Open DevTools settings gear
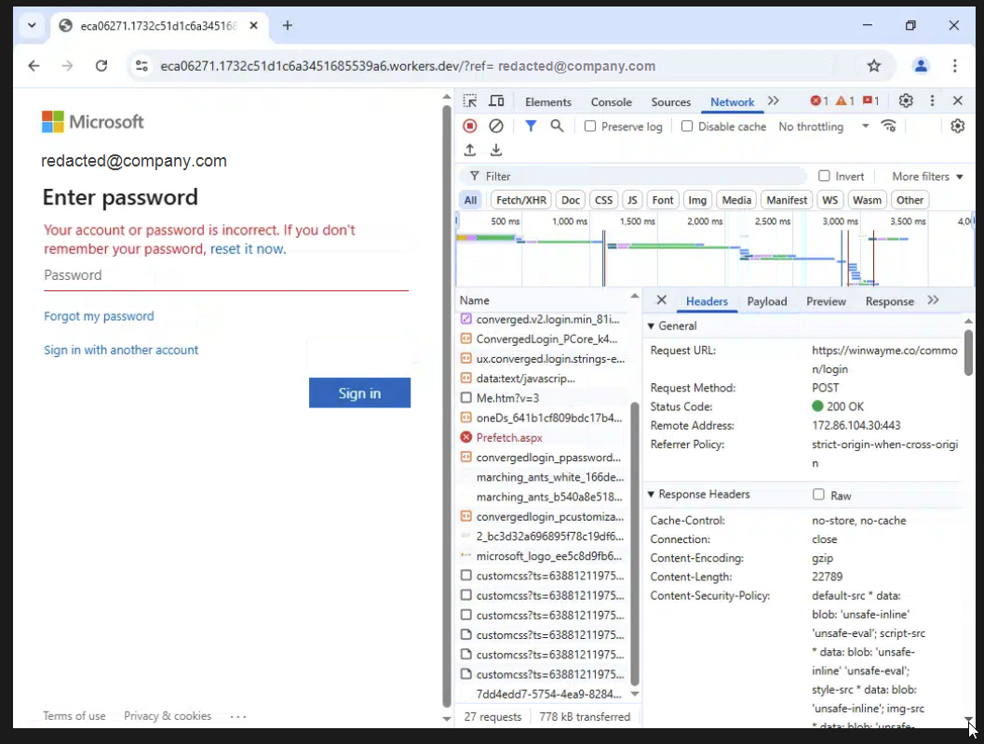The image size is (984, 744). point(906,101)
